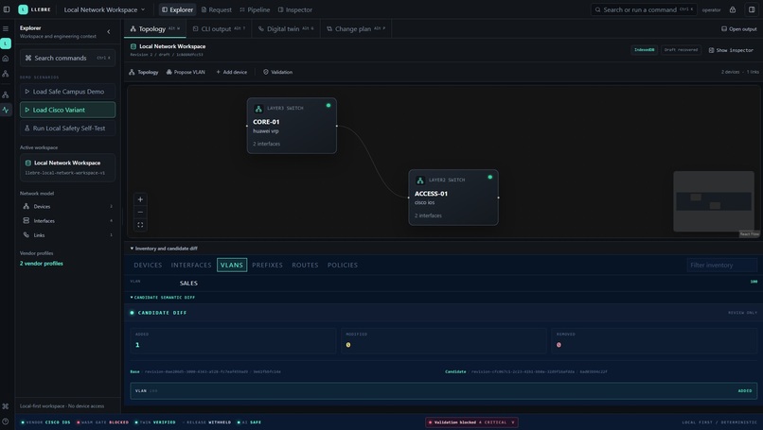
Task: Run Load Cisco Variant scenario
Action: (67, 110)
